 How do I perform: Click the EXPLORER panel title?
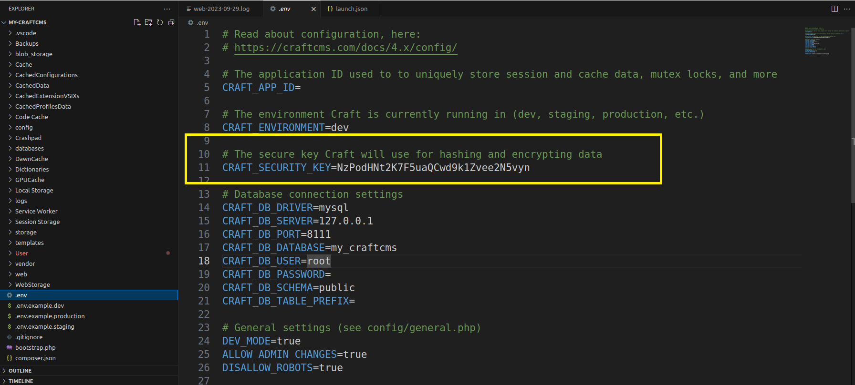tap(21, 9)
